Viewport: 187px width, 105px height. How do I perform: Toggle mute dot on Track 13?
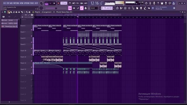32,73
